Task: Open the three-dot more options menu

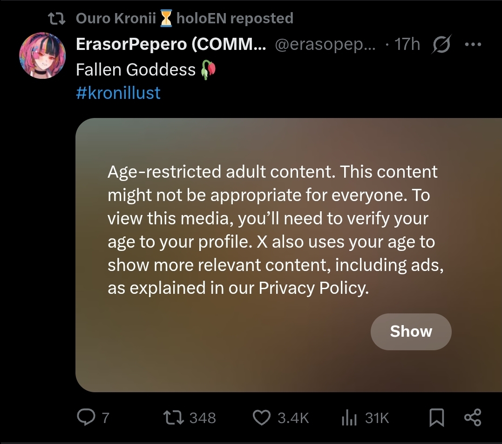Action: tap(473, 44)
